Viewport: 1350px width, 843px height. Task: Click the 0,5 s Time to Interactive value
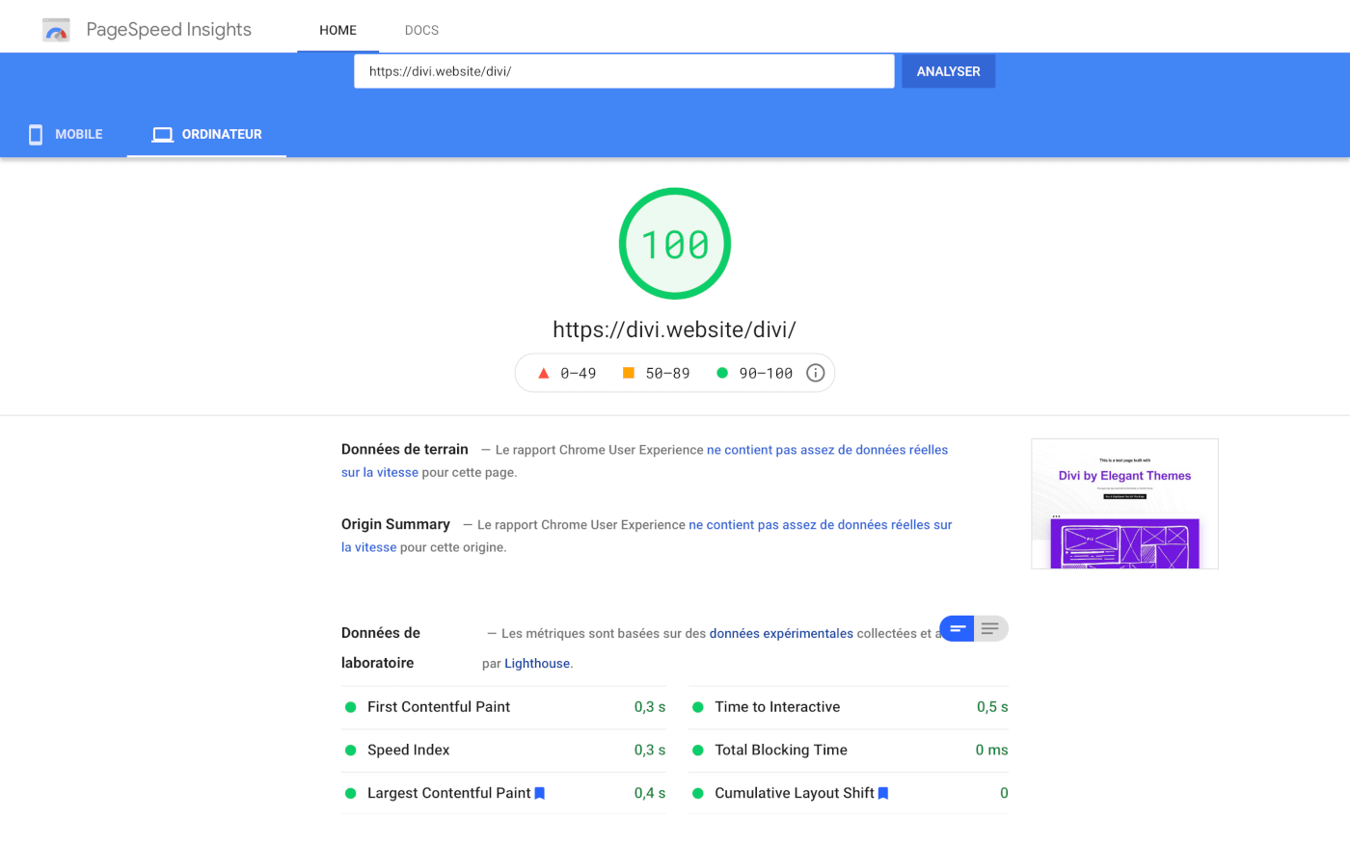[992, 707]
